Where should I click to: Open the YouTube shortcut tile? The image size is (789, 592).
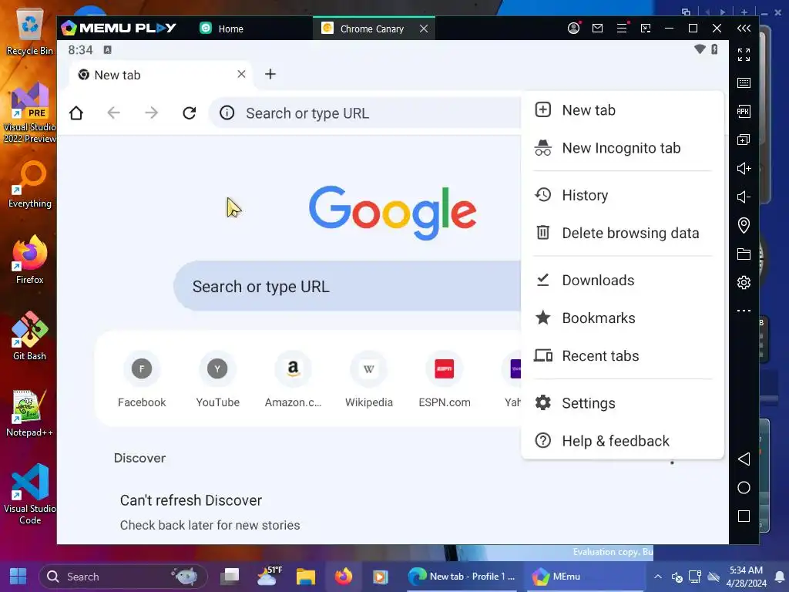[x=217, y=380]
